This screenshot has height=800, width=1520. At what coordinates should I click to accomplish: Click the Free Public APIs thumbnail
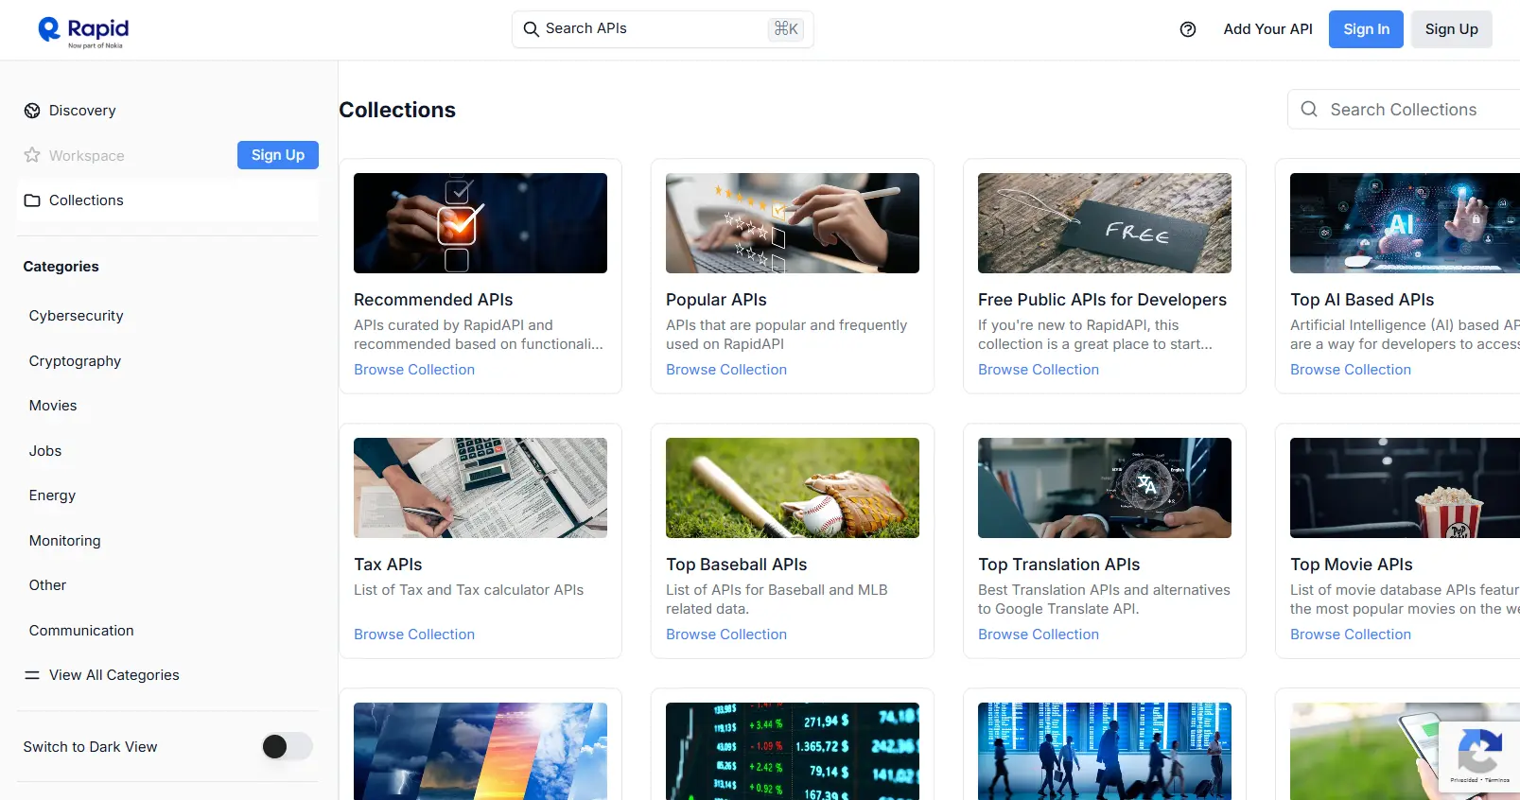coord(1105,223)
